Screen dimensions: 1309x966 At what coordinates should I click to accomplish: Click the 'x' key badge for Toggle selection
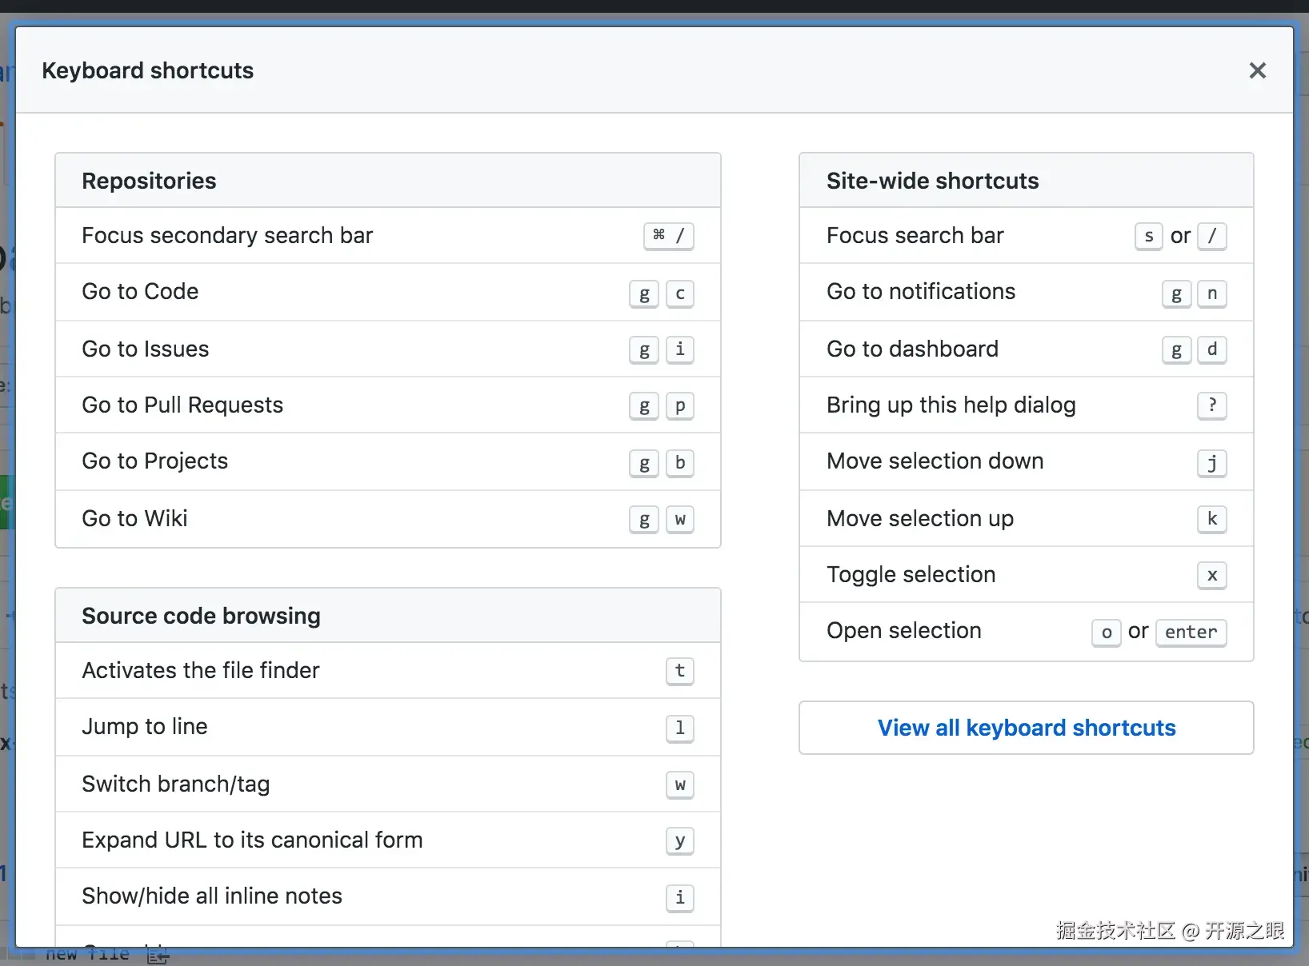1211,575
